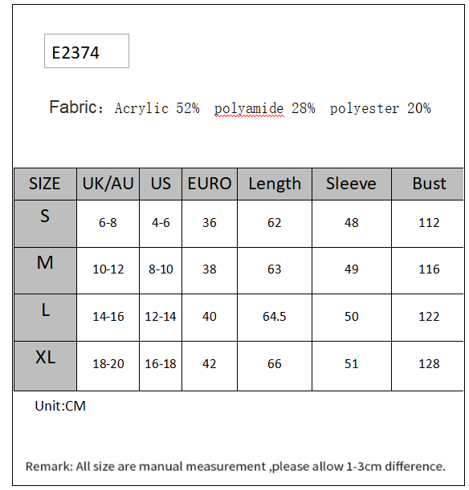Click the Unit:CM text
The height and width of the screenshot is (490, 469).
(x=60, y=406)
